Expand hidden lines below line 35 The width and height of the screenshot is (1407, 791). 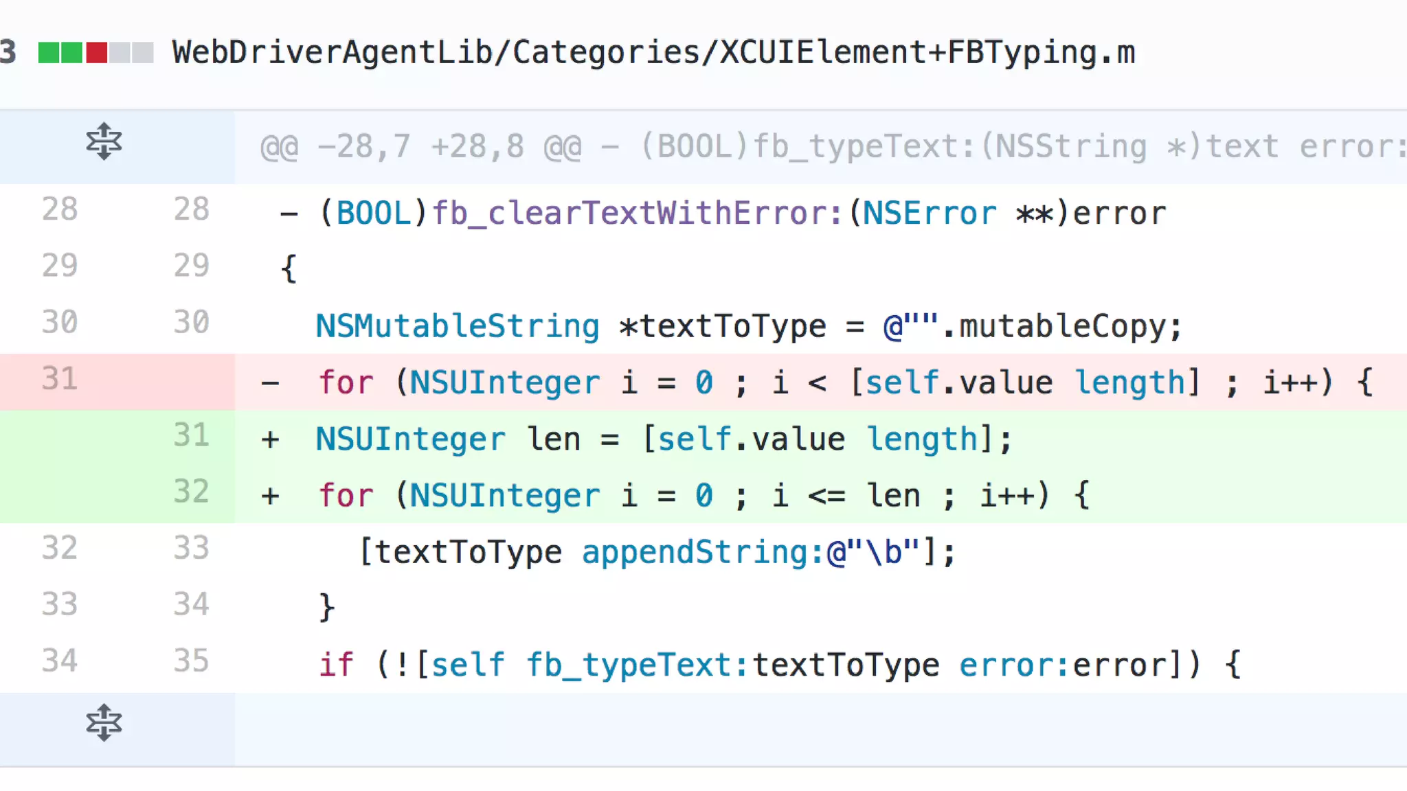104,723
